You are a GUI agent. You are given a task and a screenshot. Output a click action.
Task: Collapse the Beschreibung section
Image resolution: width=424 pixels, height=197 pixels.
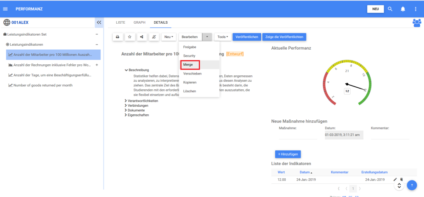(x=137, y=70)
